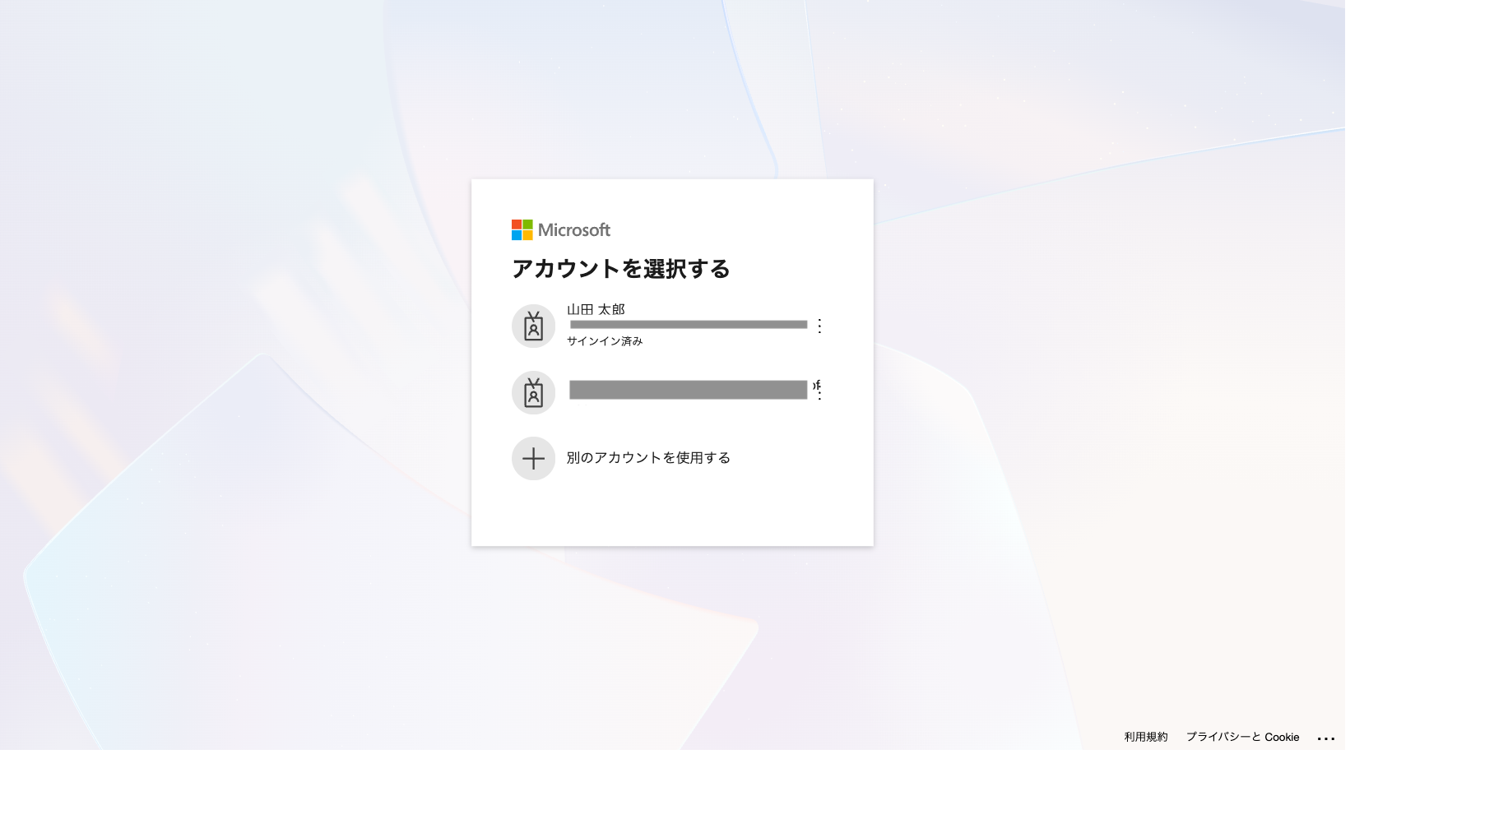Open the footer ellipsis more-options menu
1494x833 pixels.
1326,738
